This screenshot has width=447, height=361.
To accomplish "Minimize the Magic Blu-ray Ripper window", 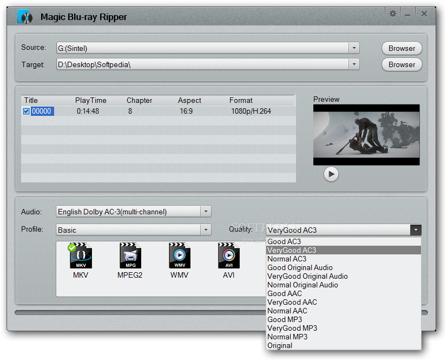I will click(x=407, y=14).
